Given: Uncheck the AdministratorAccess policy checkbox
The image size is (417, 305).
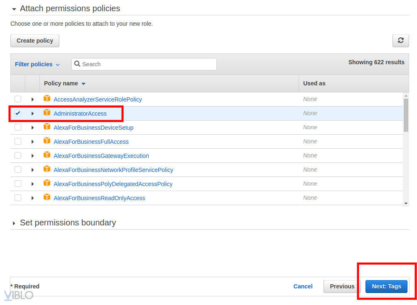Looking at the screenshot, I should [18, 113].
